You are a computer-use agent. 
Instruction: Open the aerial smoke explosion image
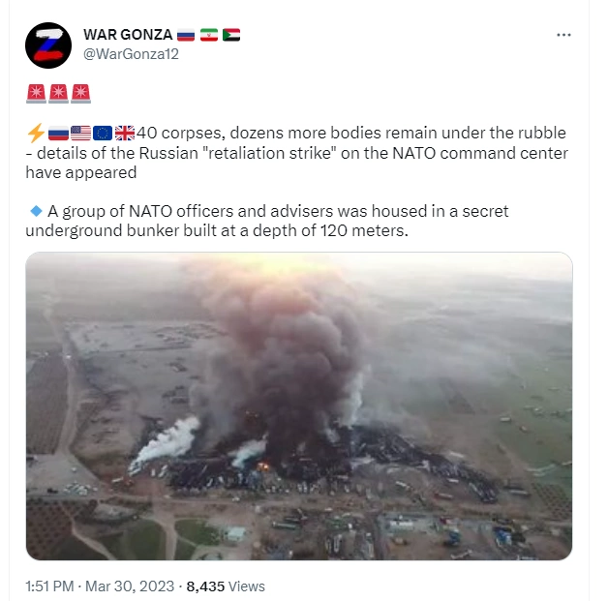click(x=299, y=406)
